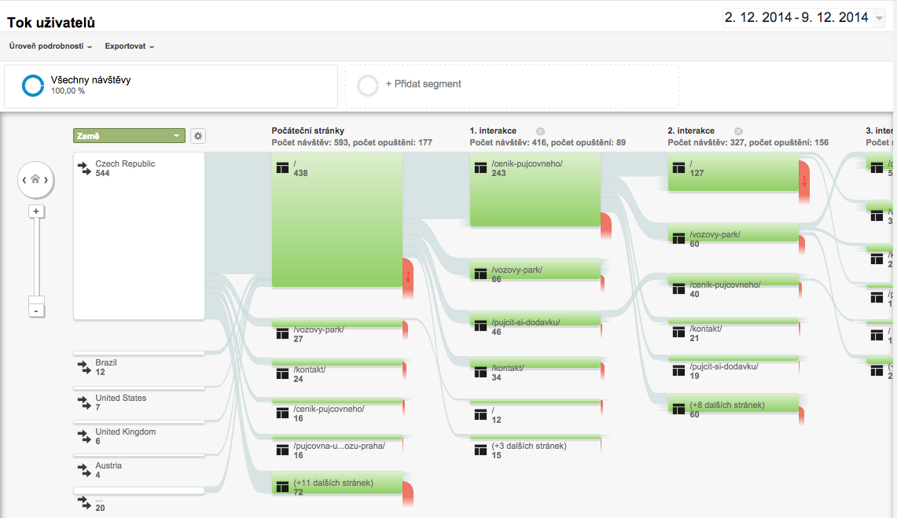897x518 pixels.
Task: Remove the 1. interakce step with X icon
Action: pyautogui.click(x=540, y=131)
